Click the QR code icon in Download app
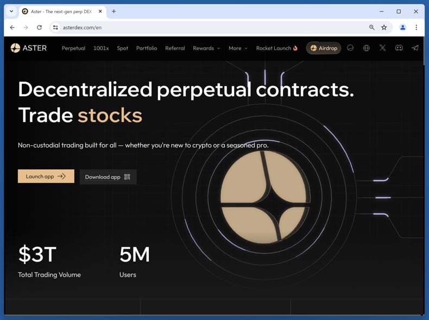 click(127, 177)
